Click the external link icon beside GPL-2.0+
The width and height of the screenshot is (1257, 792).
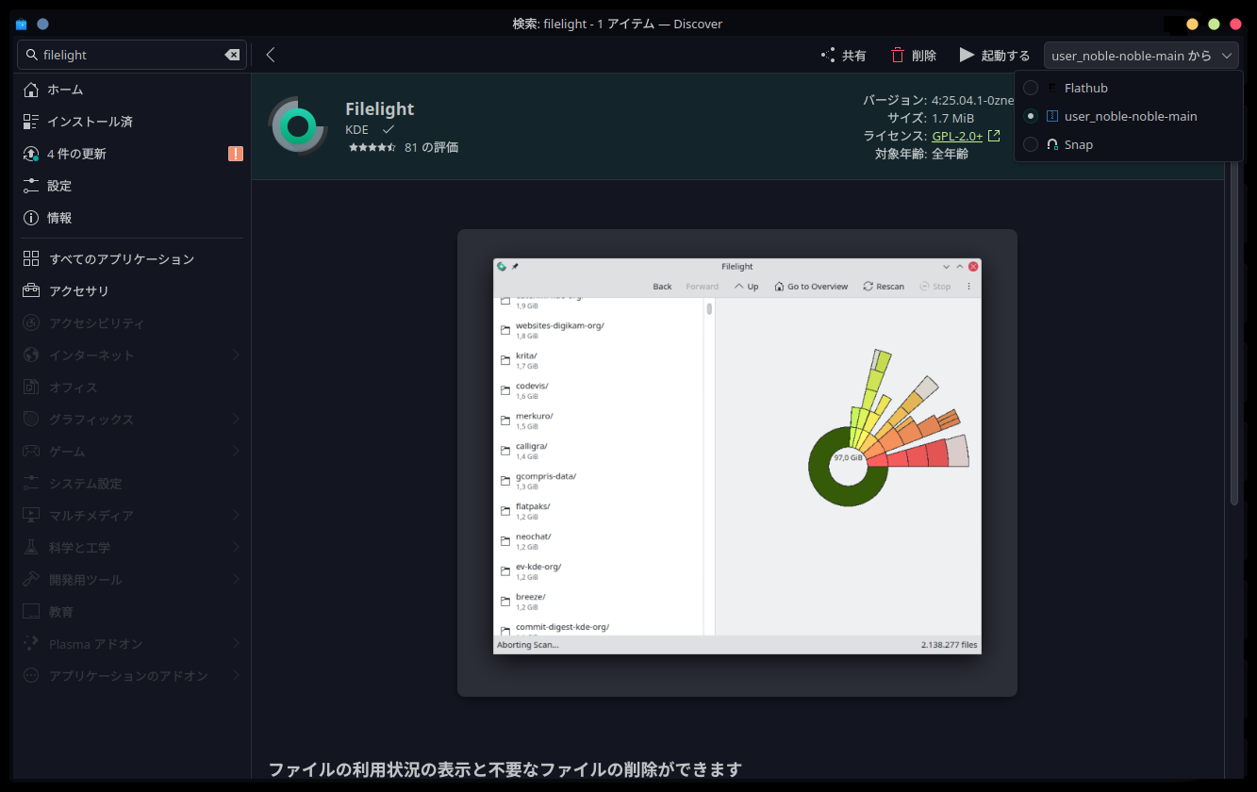click(x=994, y=136)
